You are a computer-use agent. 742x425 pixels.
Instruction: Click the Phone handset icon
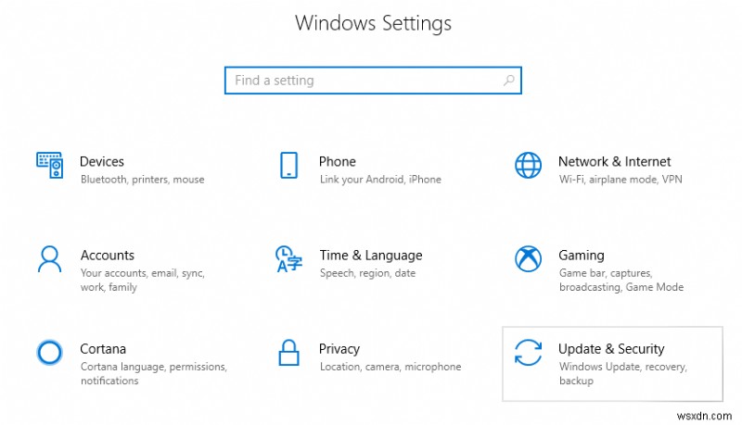[288, 165]
